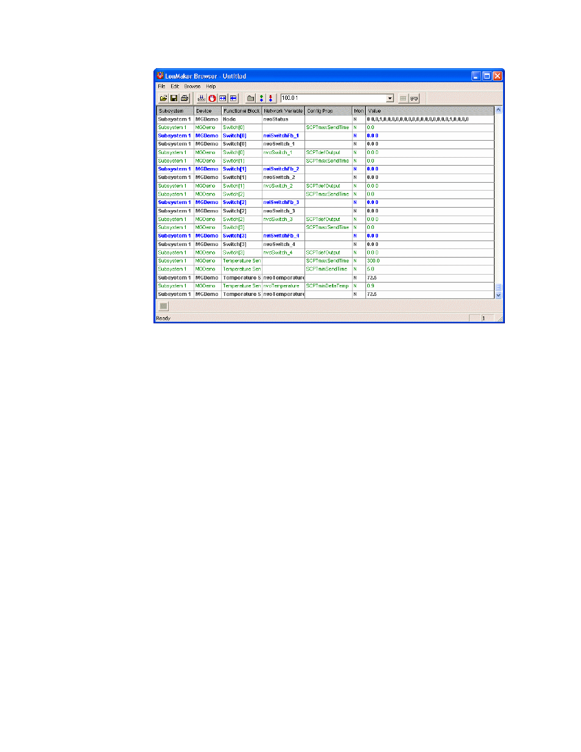581x752 pixels.
Task: Expand the value combo box dropdown arrow
Action: 390,98
